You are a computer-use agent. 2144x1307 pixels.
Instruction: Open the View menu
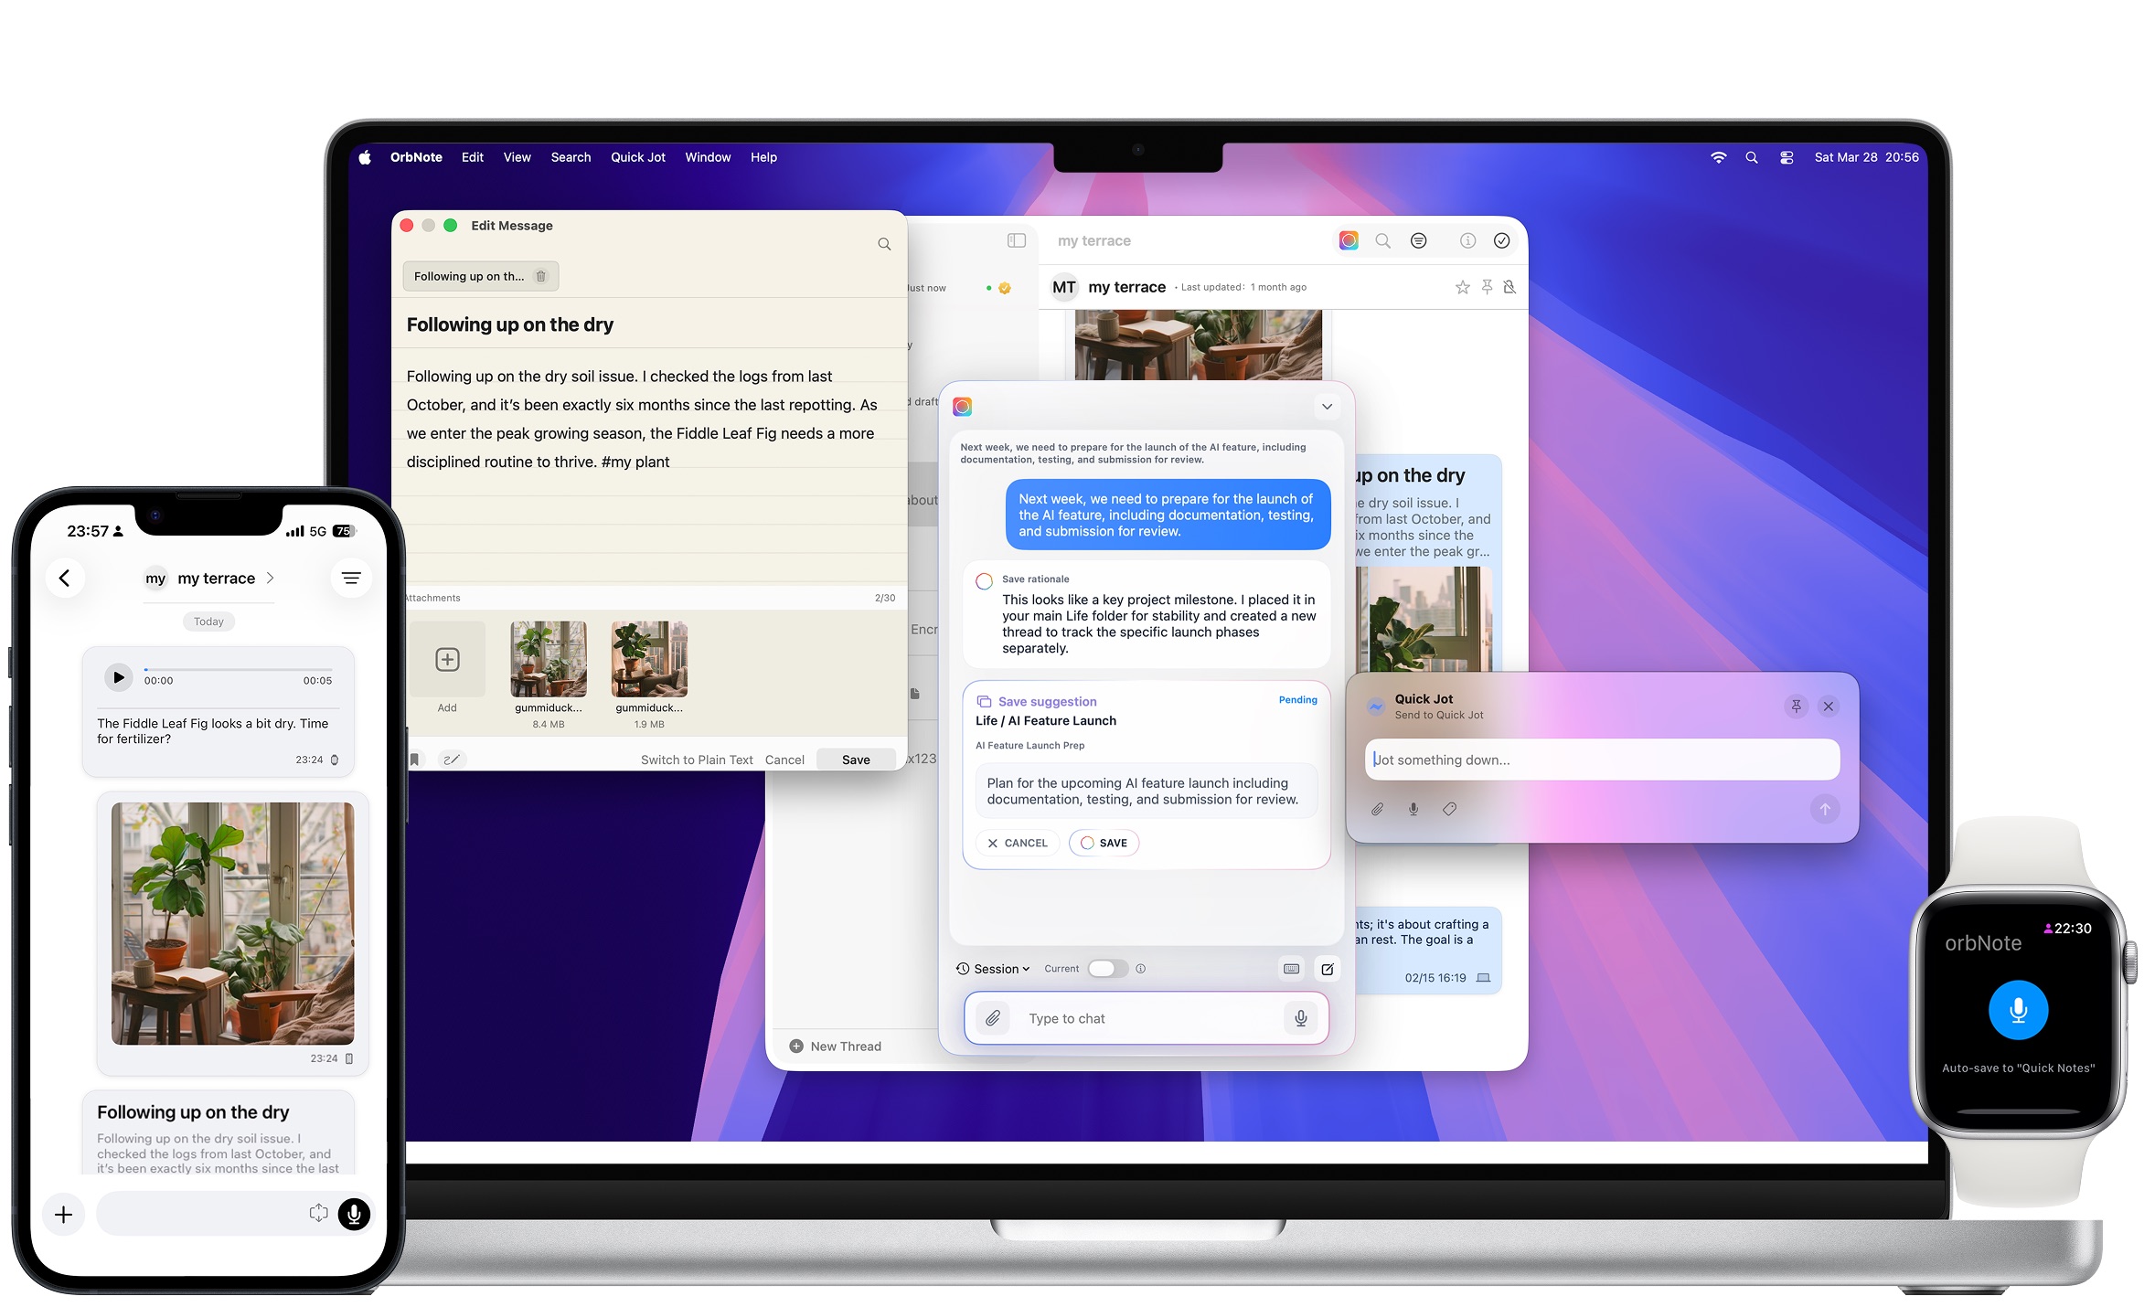517,157
